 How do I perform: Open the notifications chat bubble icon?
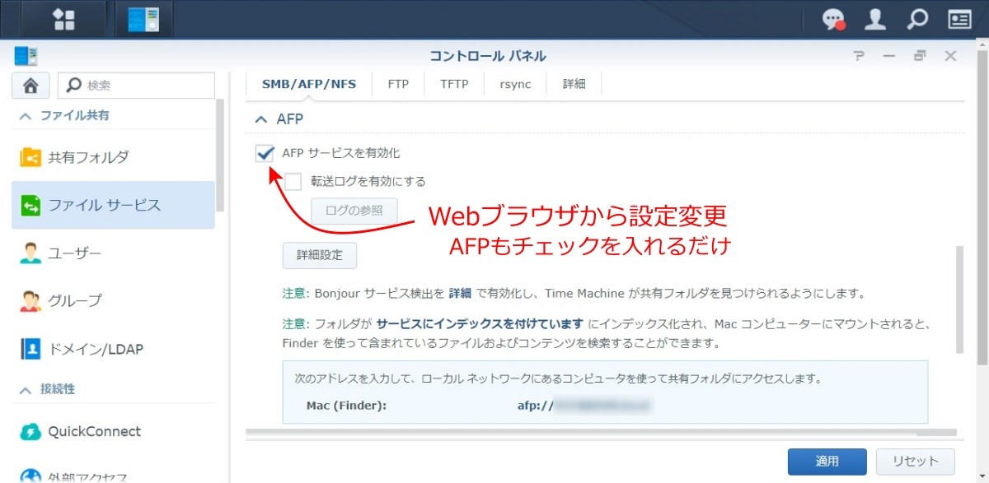pos(835,18)
